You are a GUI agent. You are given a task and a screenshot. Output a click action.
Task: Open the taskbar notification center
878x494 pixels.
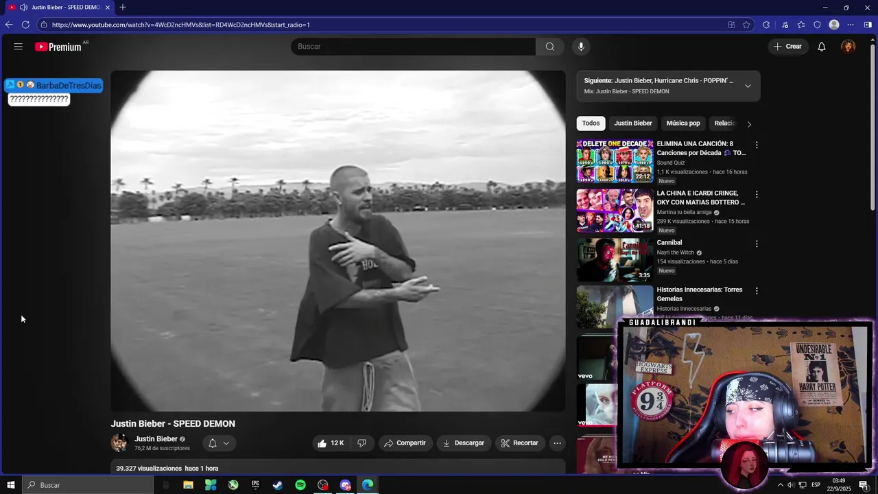864,485
